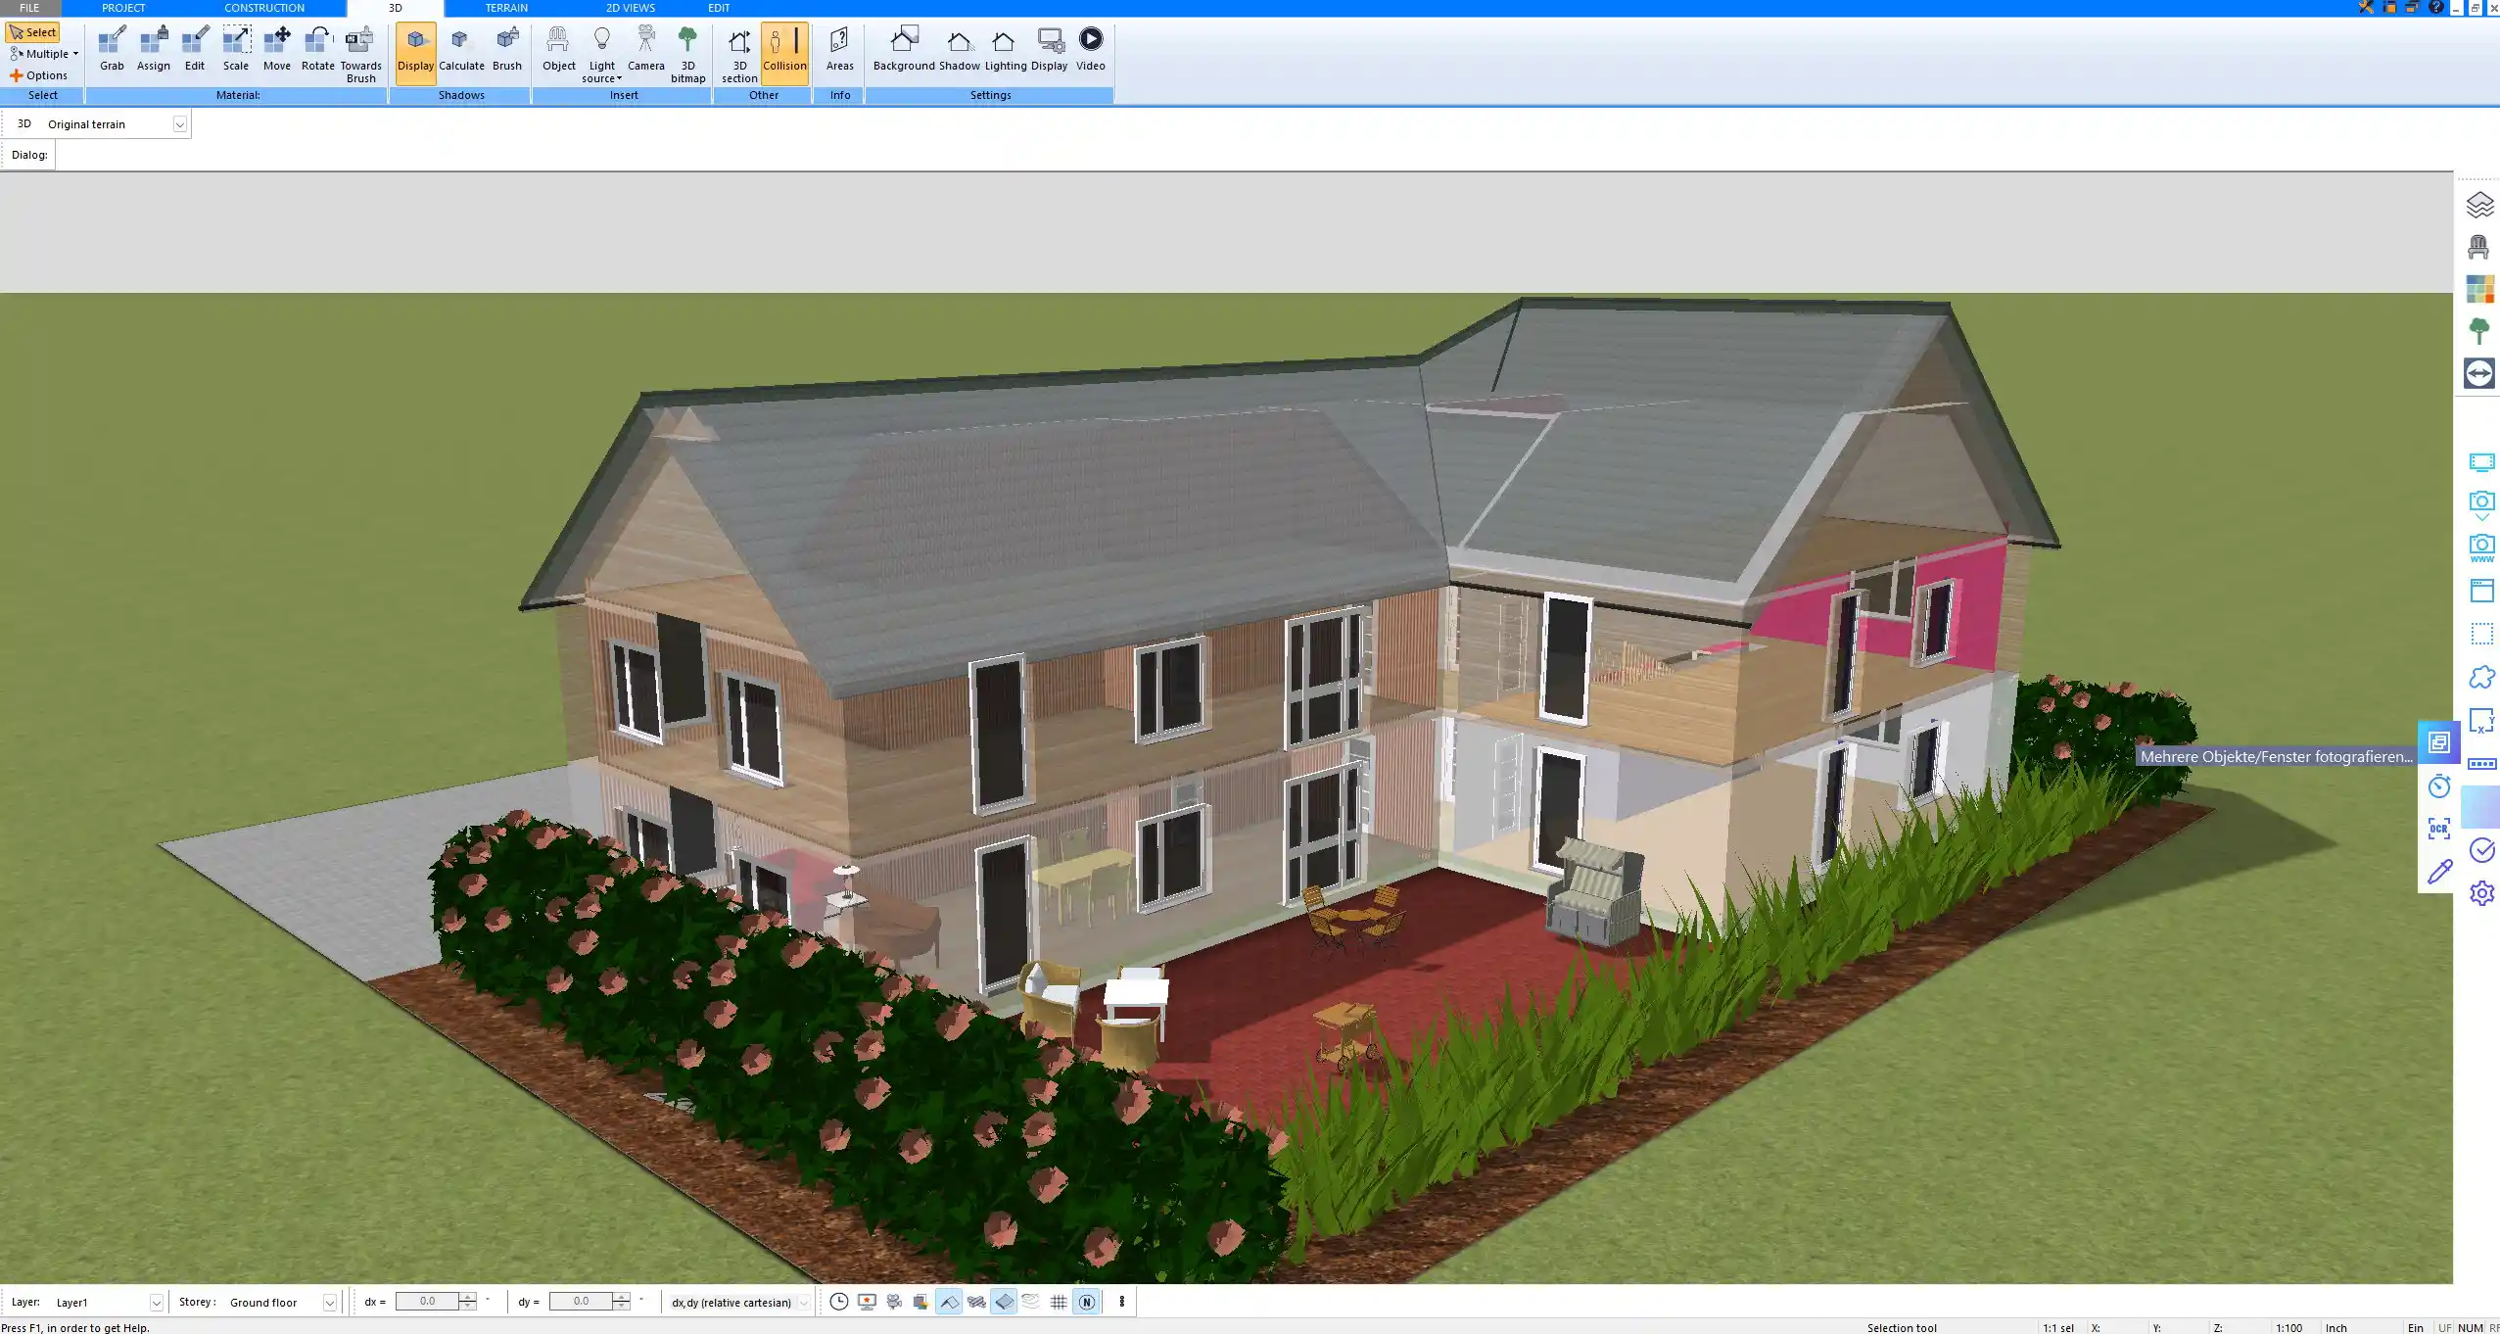
Task: Insert a 3D bitmap tree
Action: tap(687, 53)
